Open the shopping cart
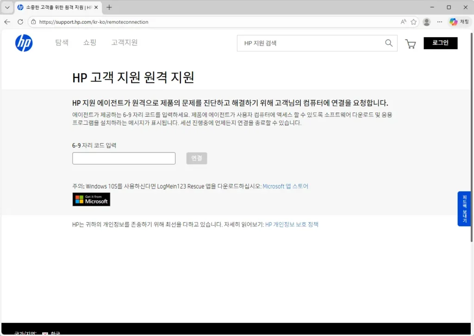 tap(411, 43)
